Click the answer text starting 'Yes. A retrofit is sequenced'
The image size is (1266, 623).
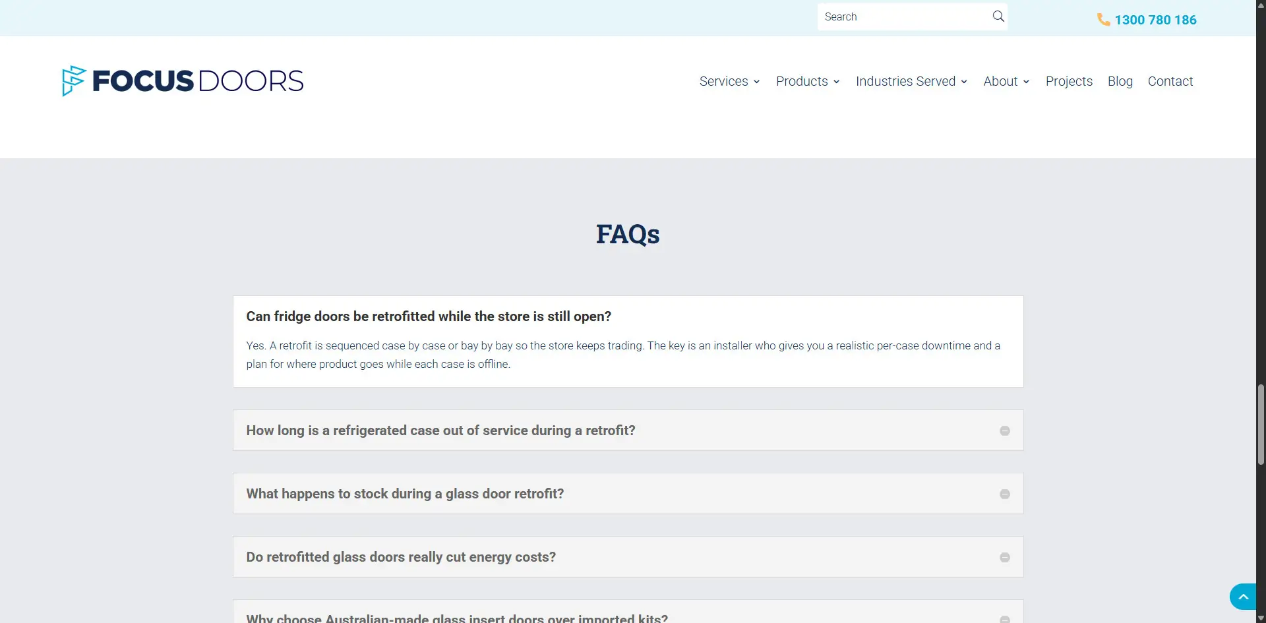623,355
